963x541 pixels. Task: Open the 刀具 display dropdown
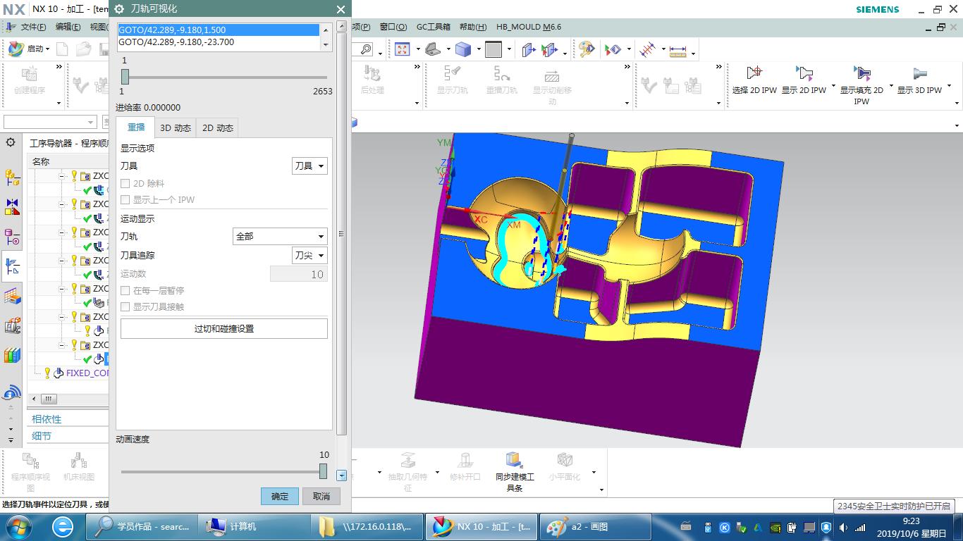(x=309, y=166)
